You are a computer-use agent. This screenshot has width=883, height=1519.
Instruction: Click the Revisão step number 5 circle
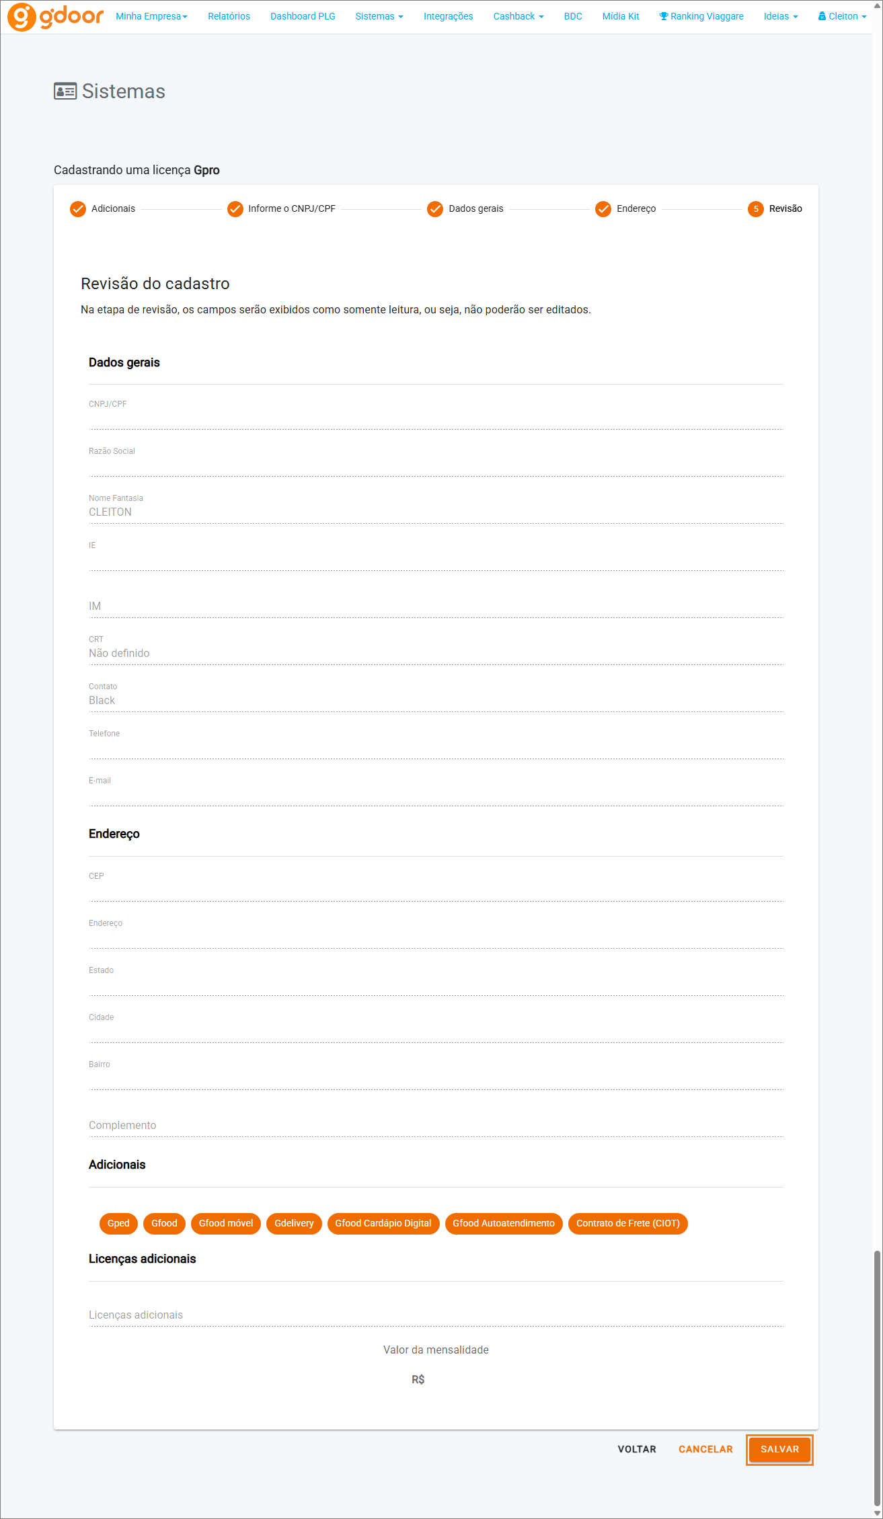[x=756, y=209]
